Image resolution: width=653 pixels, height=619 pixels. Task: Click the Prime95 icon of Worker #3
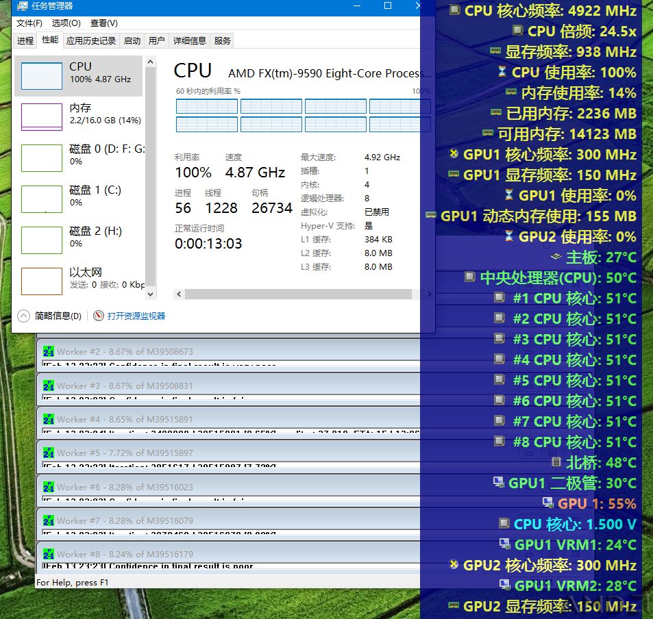tap(49, 386)
